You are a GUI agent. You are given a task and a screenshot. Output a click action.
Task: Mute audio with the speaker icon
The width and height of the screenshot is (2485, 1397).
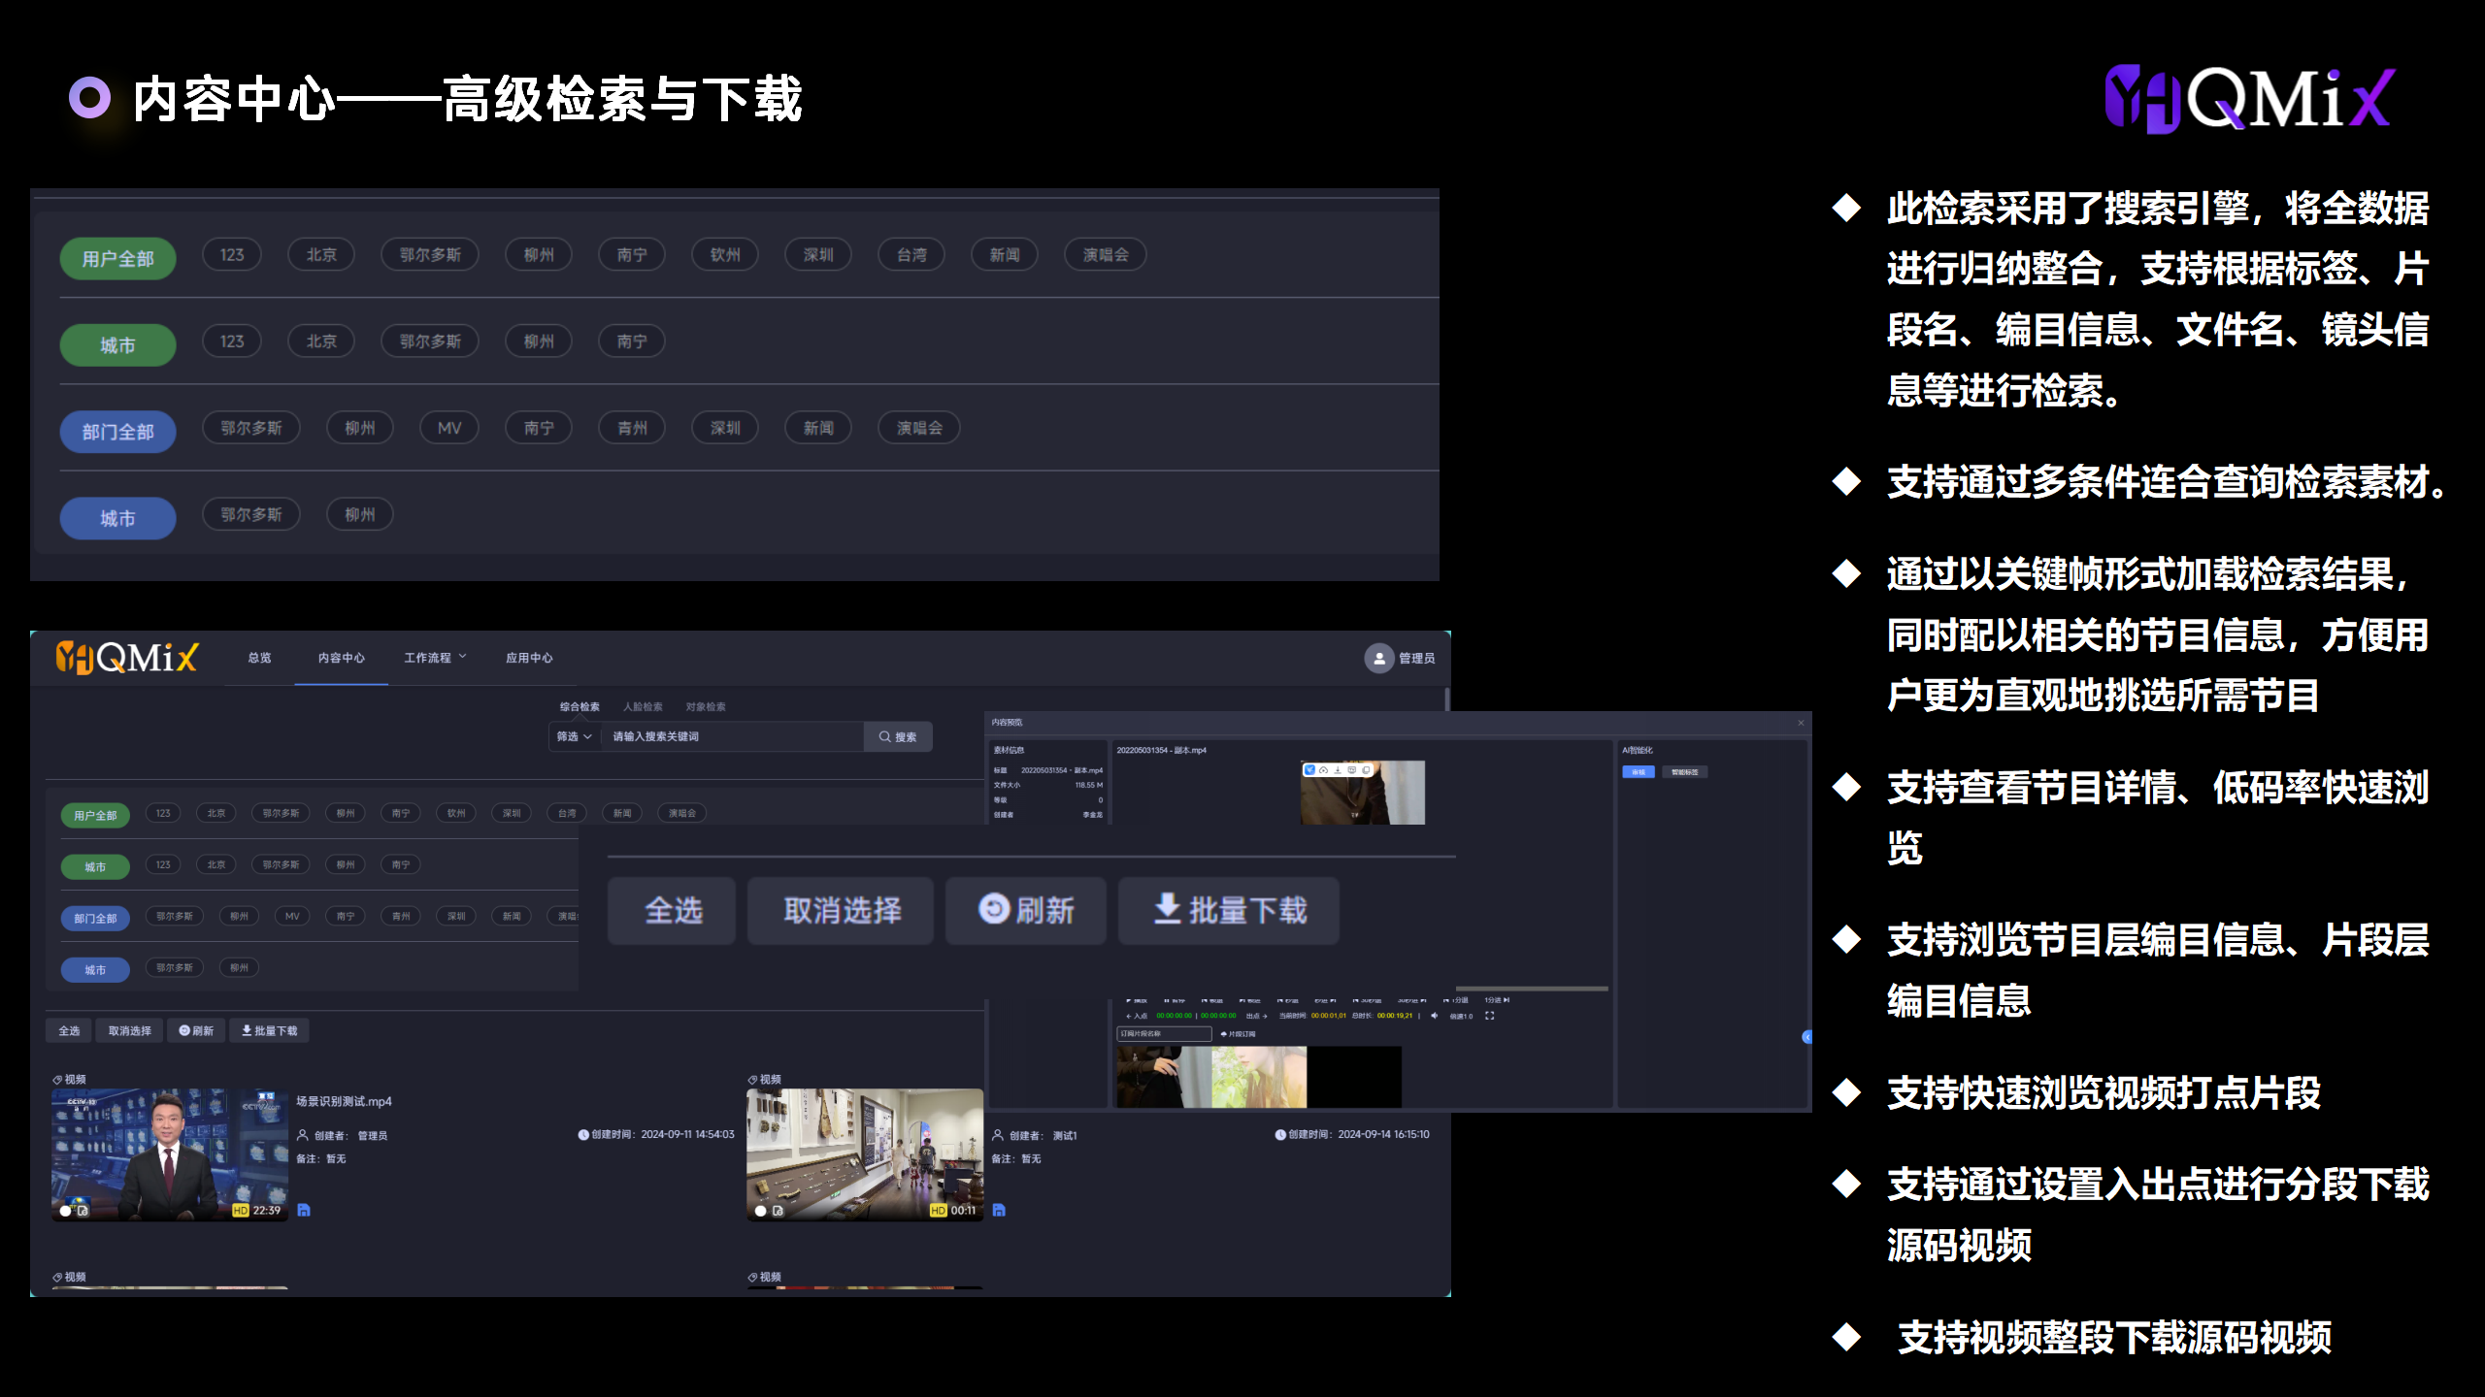click(x=1434, y=1016)
